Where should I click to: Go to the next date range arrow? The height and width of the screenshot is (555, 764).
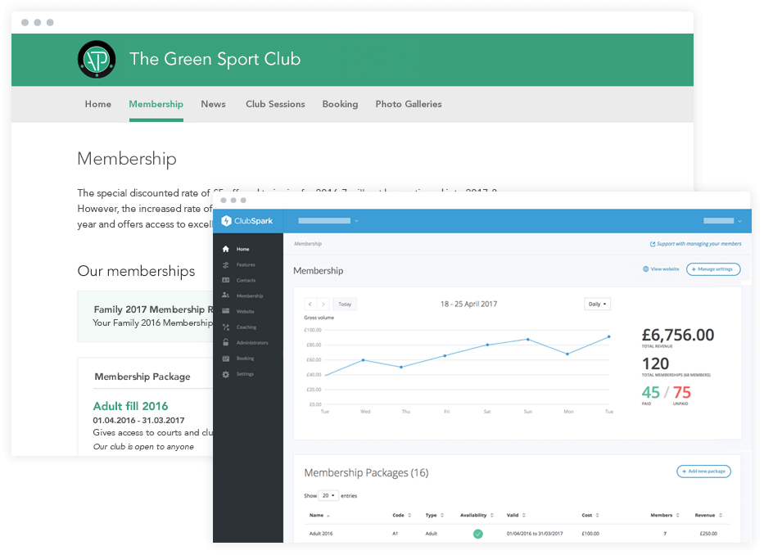pos(323,304)
